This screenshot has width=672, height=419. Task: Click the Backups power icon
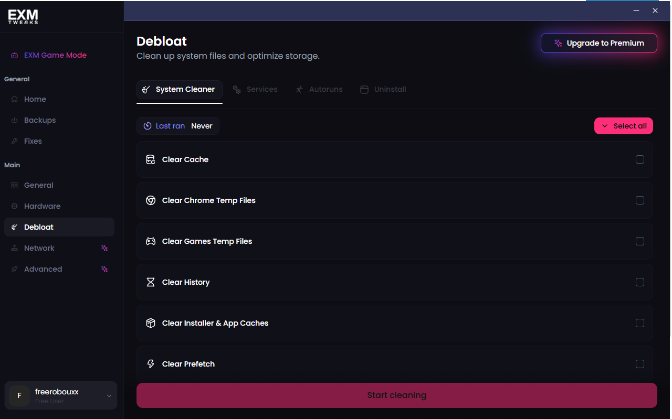point(14,120)
